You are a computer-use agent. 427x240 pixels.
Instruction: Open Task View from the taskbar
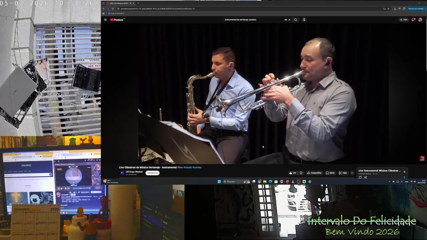[254, 182]
